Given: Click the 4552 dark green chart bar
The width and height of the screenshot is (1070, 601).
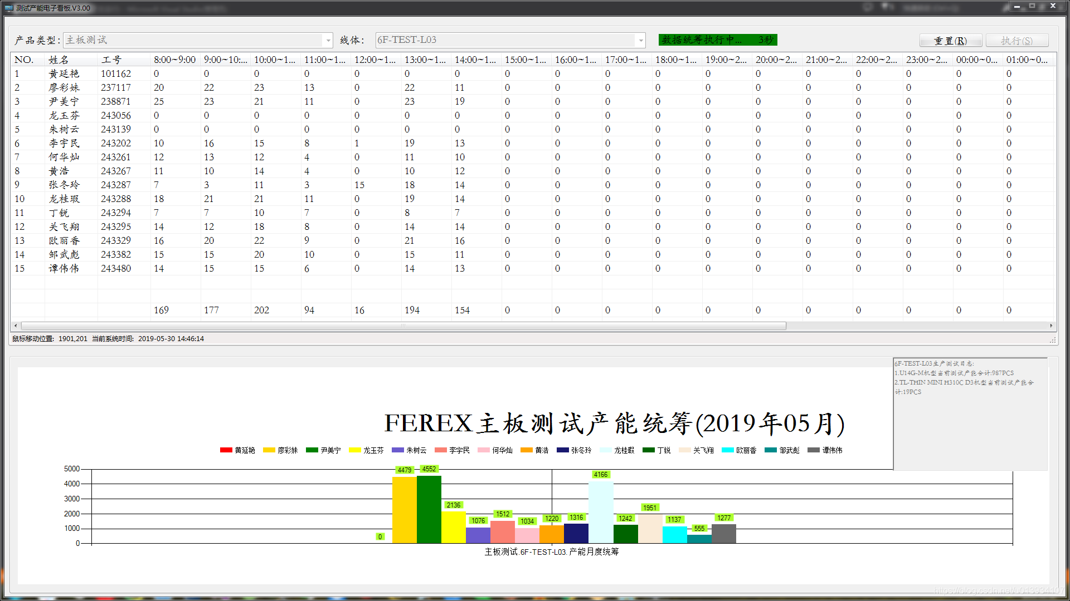Looking at the screenshot, I should (x=429, y=509).
